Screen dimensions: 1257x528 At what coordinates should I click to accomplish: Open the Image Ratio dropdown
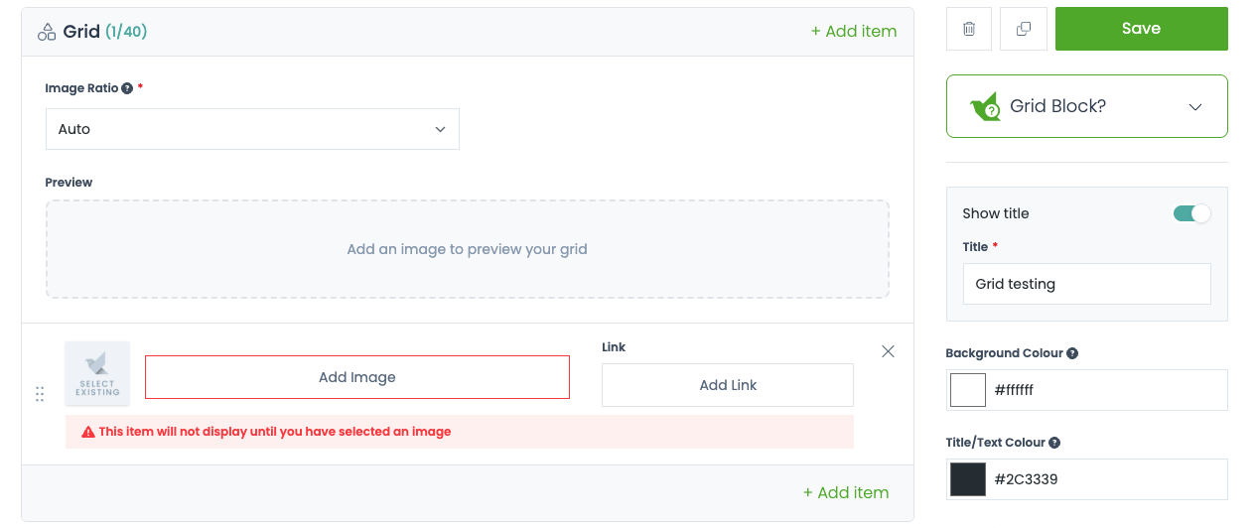click(252, 129)
